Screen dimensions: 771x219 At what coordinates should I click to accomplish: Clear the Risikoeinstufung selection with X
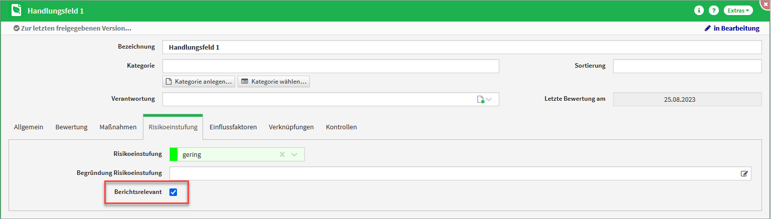282,155
